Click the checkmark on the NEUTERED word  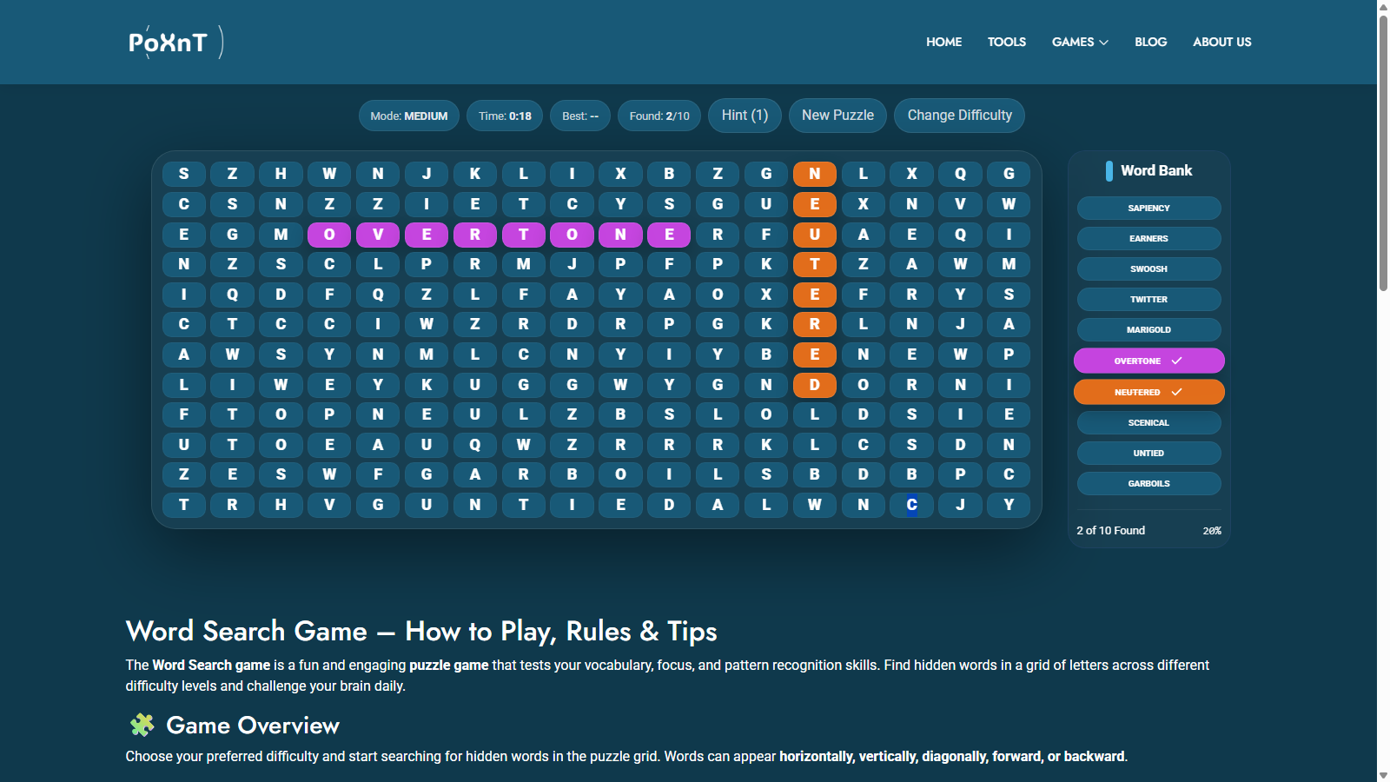coord(1176,392)
